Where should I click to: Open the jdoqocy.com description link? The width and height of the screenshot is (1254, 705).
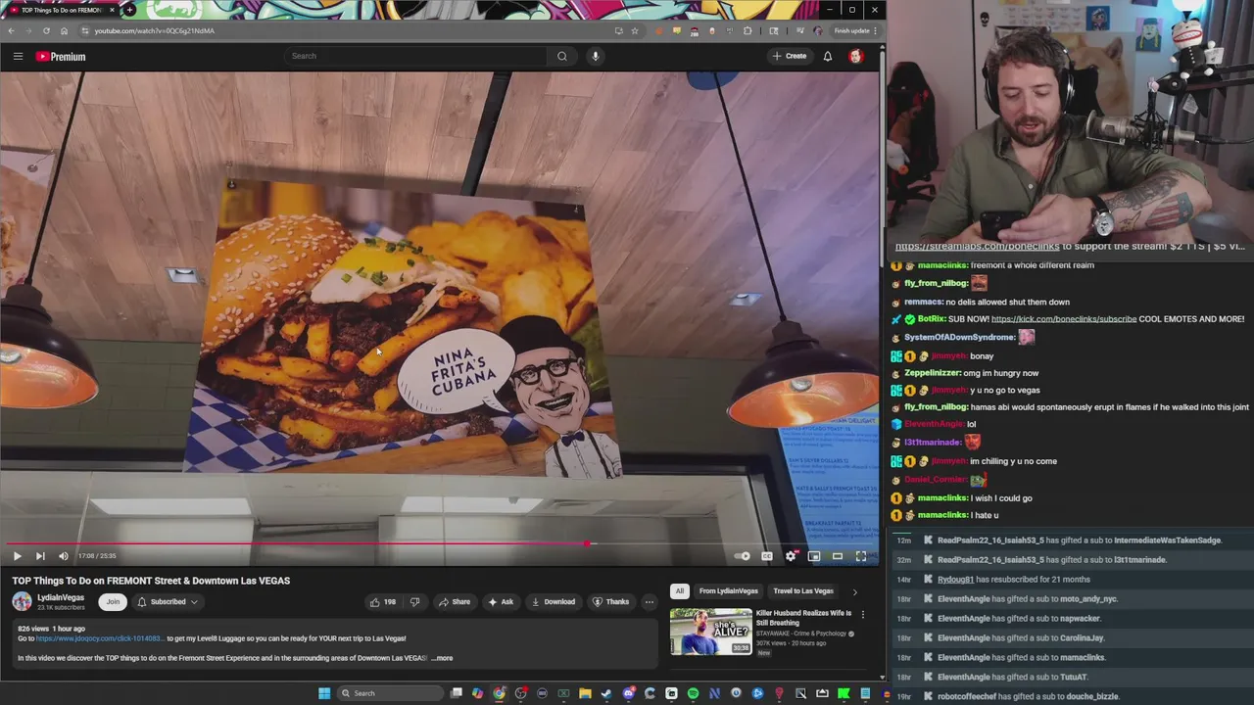point(99,638)
